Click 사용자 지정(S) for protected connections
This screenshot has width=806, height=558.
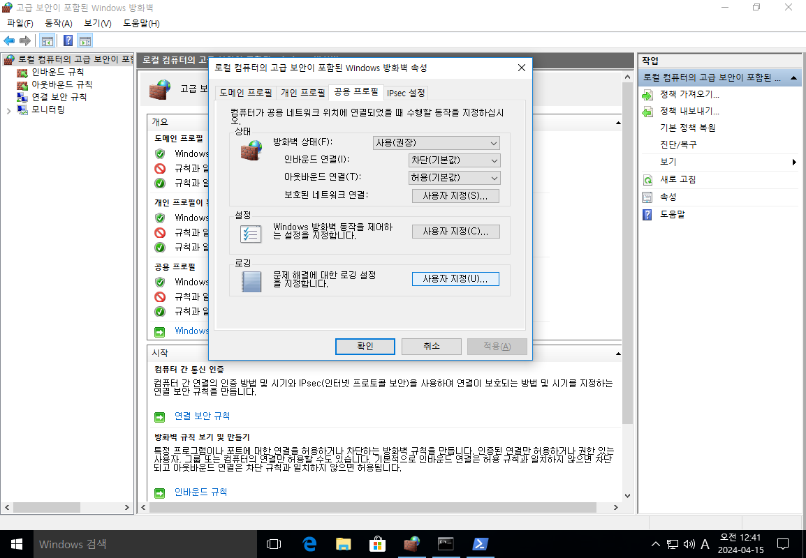pyautogui.click(x=455, y=196)
